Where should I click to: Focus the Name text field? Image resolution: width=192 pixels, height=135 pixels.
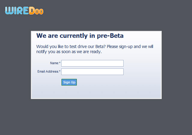92,63
